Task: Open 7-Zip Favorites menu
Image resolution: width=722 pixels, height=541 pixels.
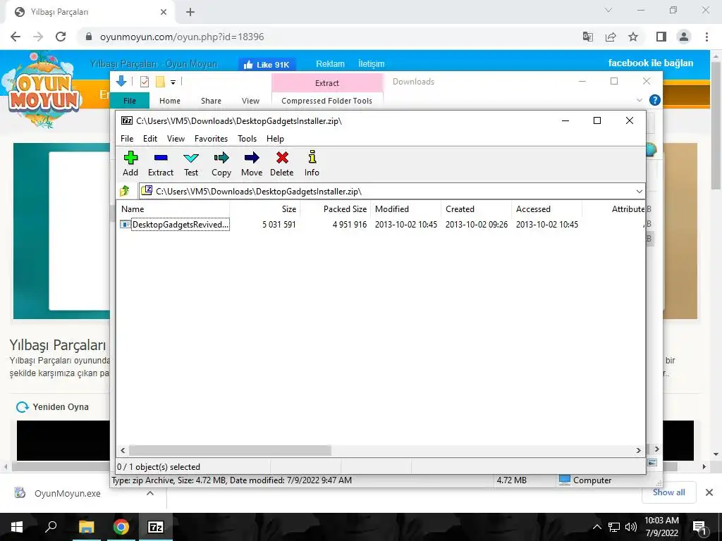Action: pyautogui.click(x=211, y=139)
